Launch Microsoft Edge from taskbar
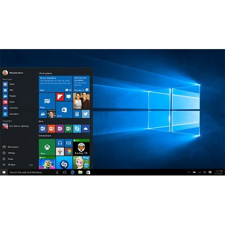The height and width of the screenshot is (225, 225). pyautogui.click(x=72, y=172)
